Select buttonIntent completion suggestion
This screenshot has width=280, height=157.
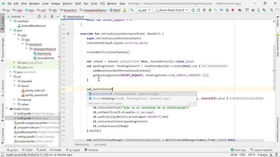pos(142,94)
